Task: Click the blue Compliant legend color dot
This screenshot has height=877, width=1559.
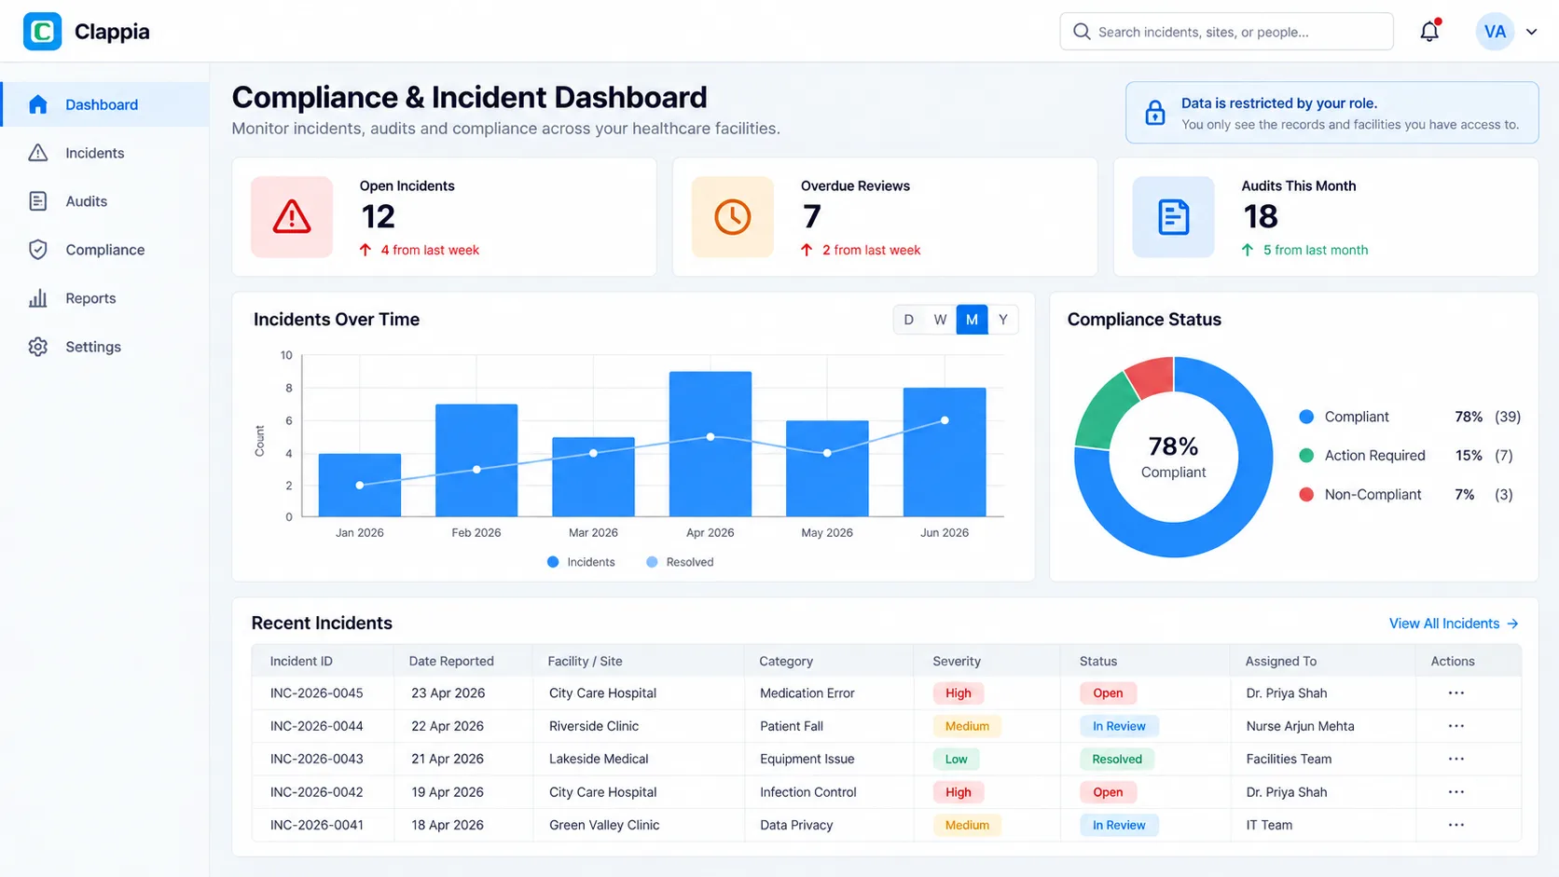Action: point(1306,417)
